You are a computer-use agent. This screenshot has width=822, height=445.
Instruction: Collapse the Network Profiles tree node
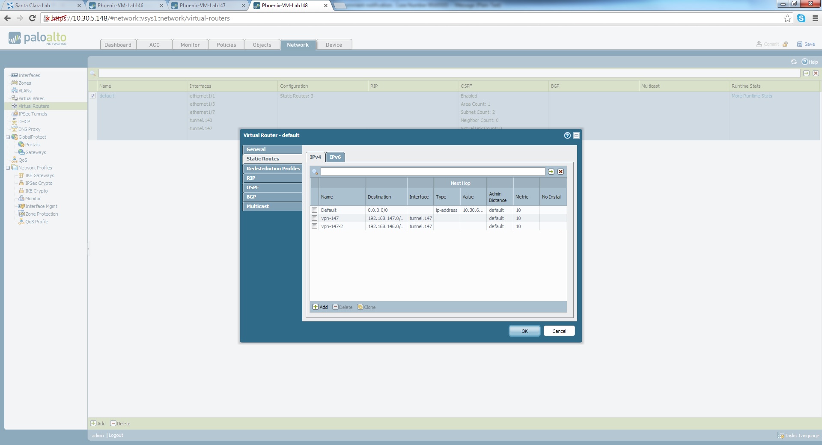(x=8, y=168)
